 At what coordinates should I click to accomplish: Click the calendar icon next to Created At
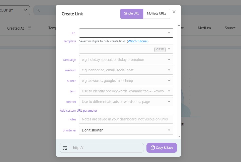[30, 28]
